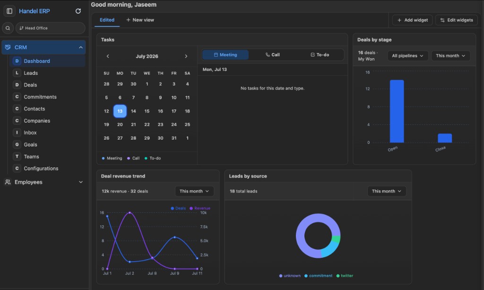Click the D badge beside Dashboard
Screen dimensions: 484x290
[x=17, y=61]
